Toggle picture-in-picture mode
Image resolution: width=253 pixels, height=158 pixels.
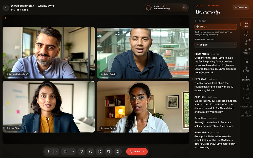pos(109,151)
